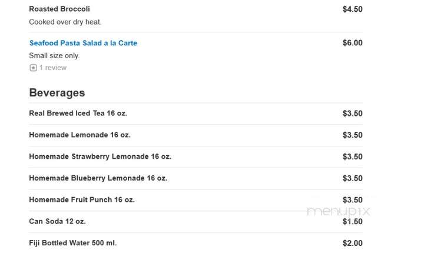The image size is (444, 260).
Task: Open the 1 review link
Action: 53,68
